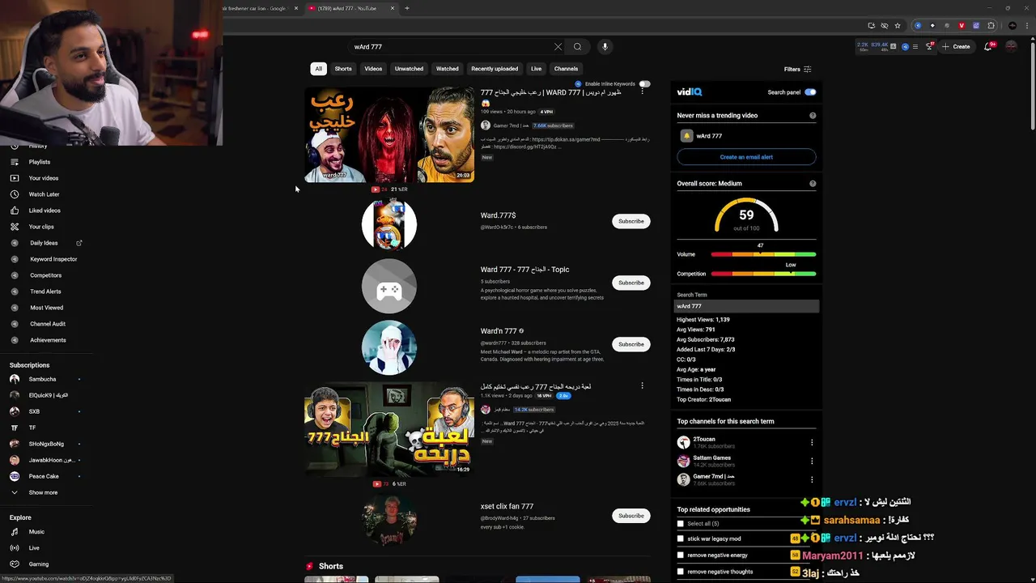Open more options for Sattam Games channel
Viewport: 1036px width, 583px height.
point(812,461)
